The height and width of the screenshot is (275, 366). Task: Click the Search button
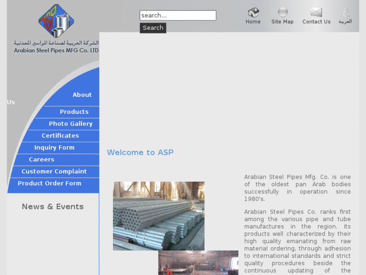153,28
